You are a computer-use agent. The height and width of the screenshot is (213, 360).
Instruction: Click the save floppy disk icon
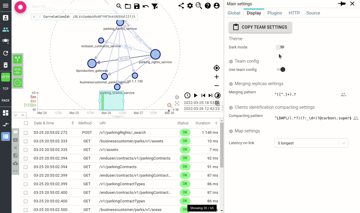137,6
